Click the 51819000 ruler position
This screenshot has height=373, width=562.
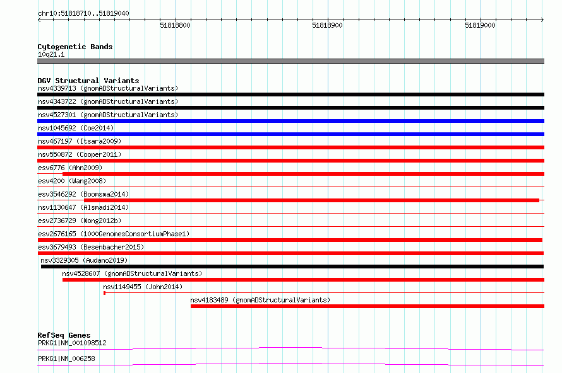[x=481, y=25]
